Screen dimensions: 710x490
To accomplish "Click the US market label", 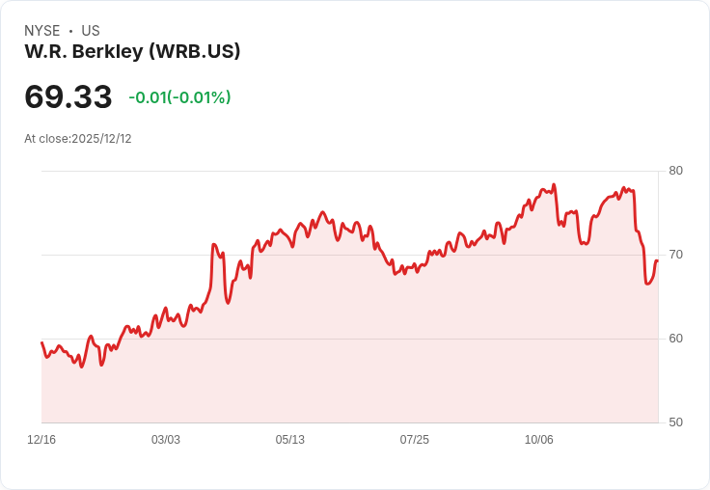I will coord(91,31).
